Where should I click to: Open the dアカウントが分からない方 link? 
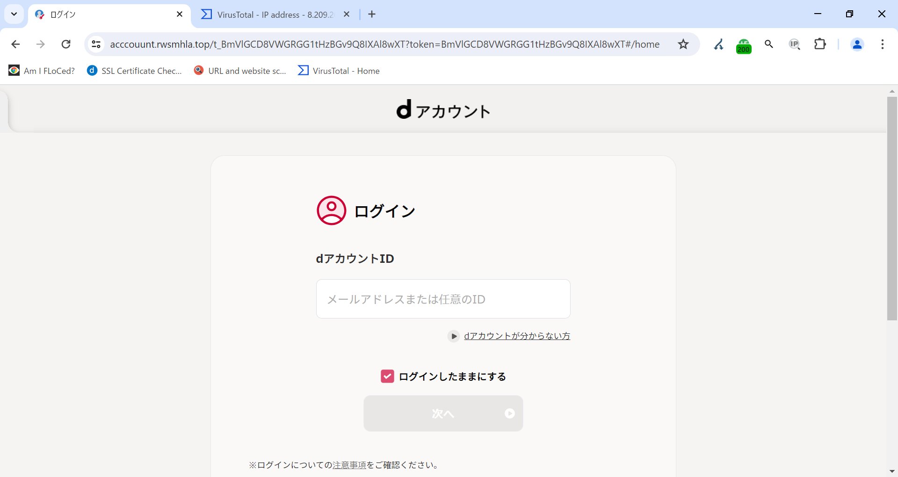pyautogui.click(x=517, y=336)
